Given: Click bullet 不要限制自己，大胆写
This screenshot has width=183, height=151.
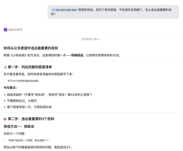Looking at the screenshot, I should [22, 101].
